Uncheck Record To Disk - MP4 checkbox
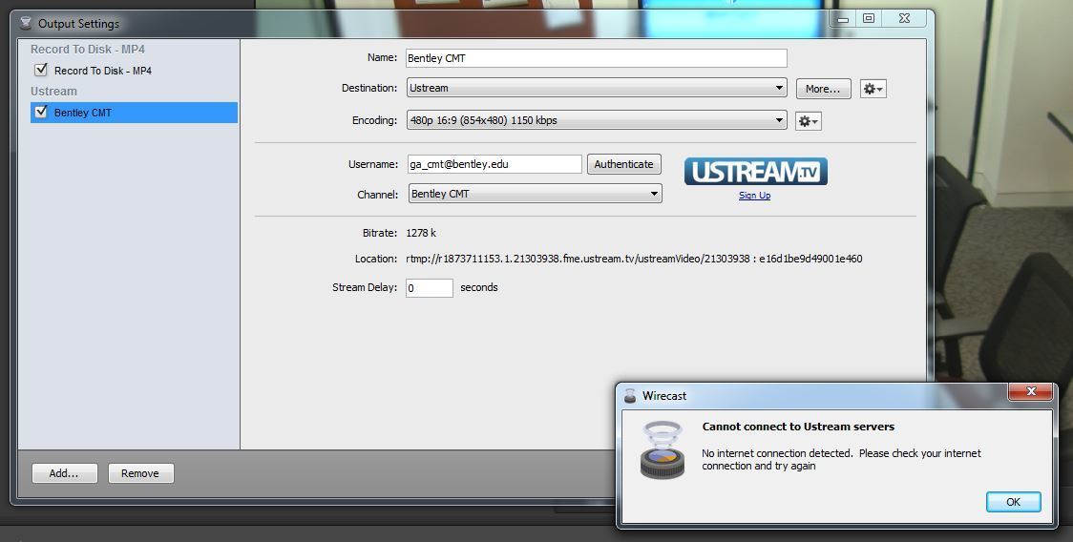This screenshot has height=542, width=1073. click(41, 70)
